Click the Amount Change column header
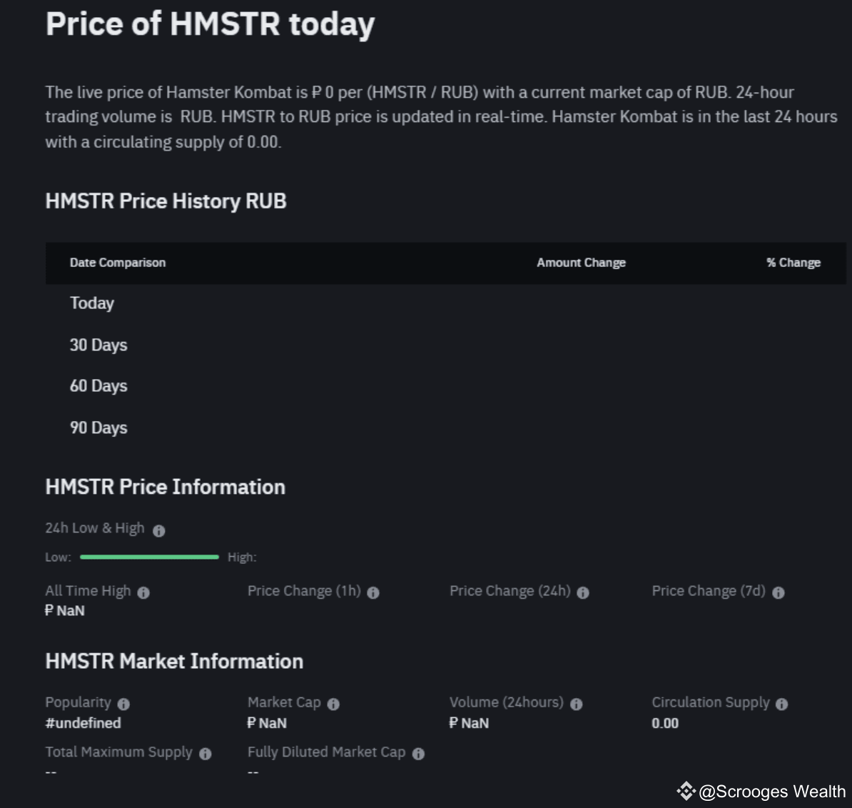 pyautogui.click(x=581, y=263)
